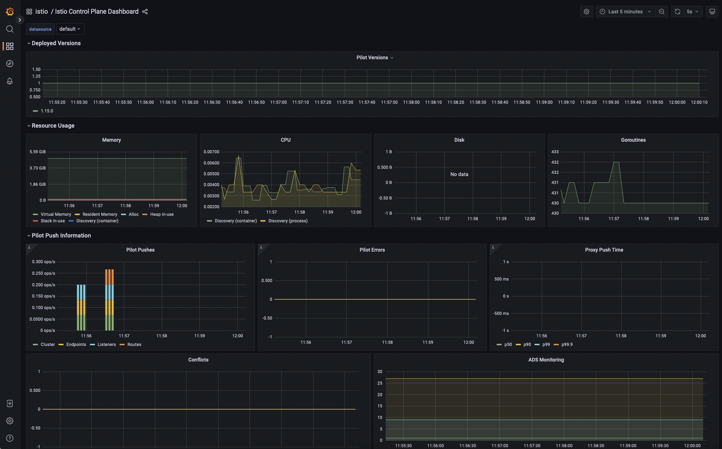Screen dimensions: 722x449
Task: Open Disk panel title
Action: coord(459,140)
